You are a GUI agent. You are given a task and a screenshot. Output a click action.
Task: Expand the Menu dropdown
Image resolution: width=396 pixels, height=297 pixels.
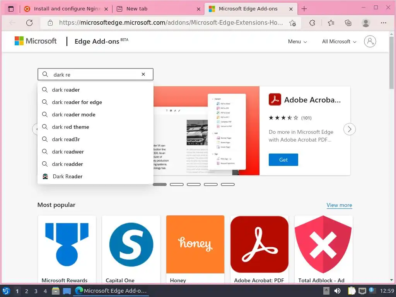(297, 42)
